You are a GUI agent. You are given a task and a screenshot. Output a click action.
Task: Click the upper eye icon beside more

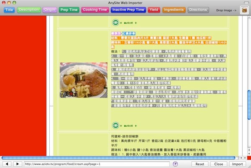click(115, 23)
